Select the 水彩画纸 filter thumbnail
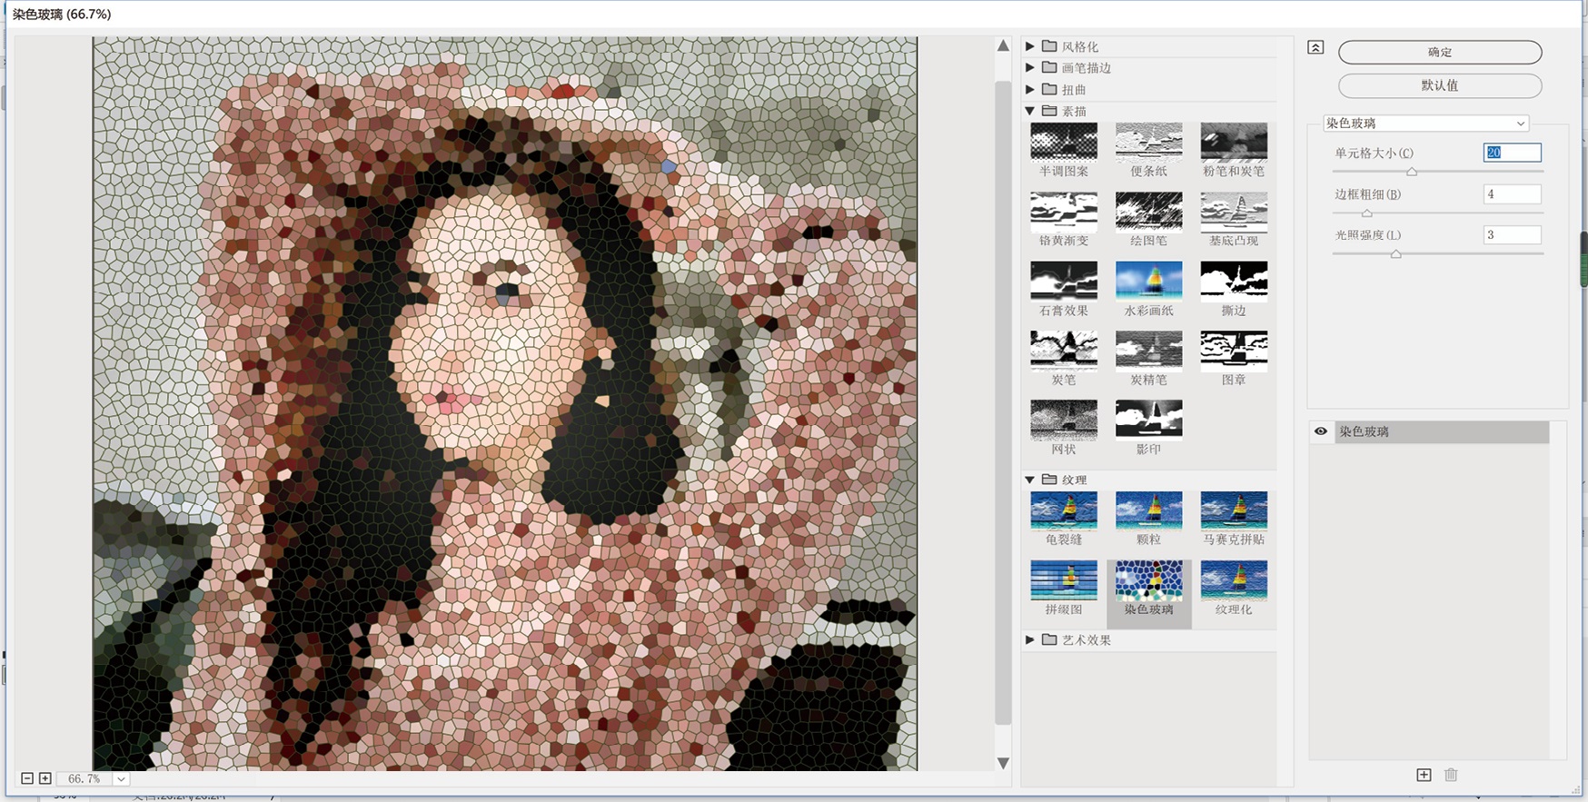 [x=1148, y=280]
